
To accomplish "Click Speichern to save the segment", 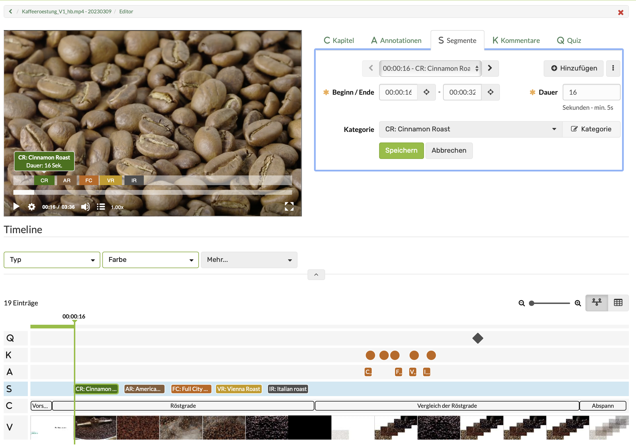I will click(x=401, y=150).
